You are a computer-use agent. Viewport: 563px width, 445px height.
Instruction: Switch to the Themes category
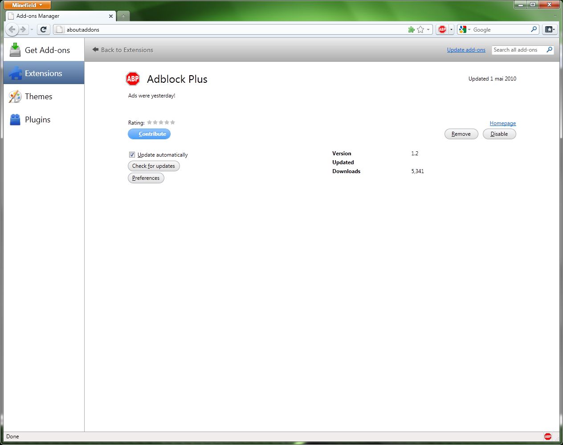38,97
